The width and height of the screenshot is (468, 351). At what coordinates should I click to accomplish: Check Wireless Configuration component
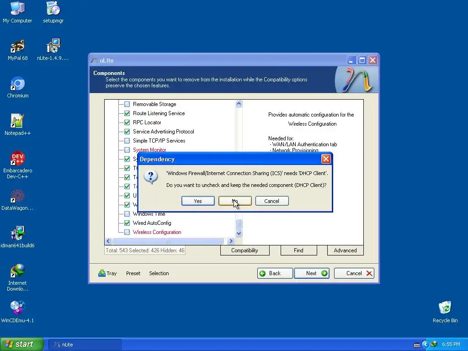[127, 232]
